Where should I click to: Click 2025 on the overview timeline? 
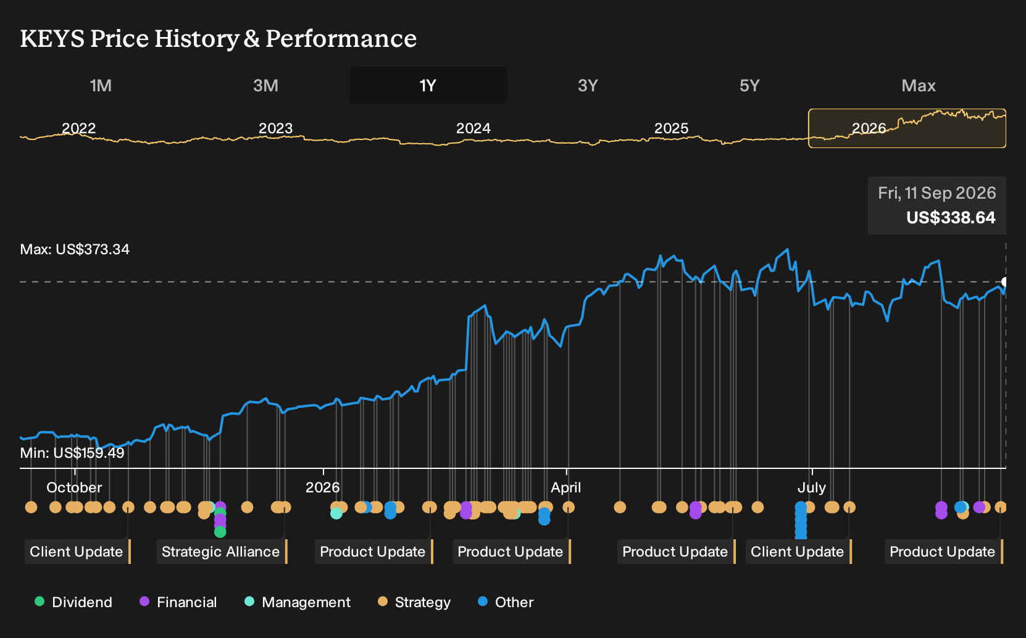point(671,128)
